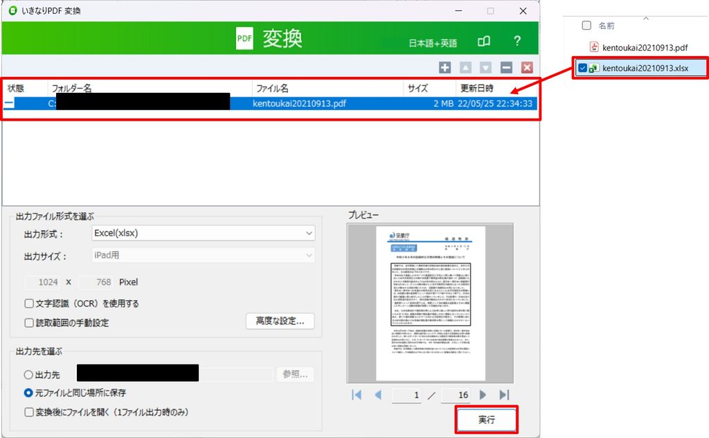Select the 出力先 radio button
This screenshot has width=709, height=438.
(x=28, y=375)
